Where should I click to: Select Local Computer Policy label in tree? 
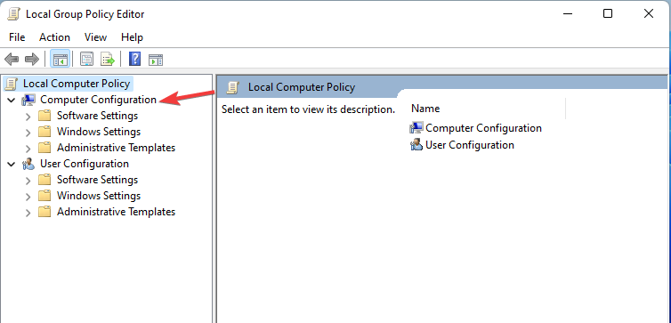pyautogui.click(x=77, y=84)
